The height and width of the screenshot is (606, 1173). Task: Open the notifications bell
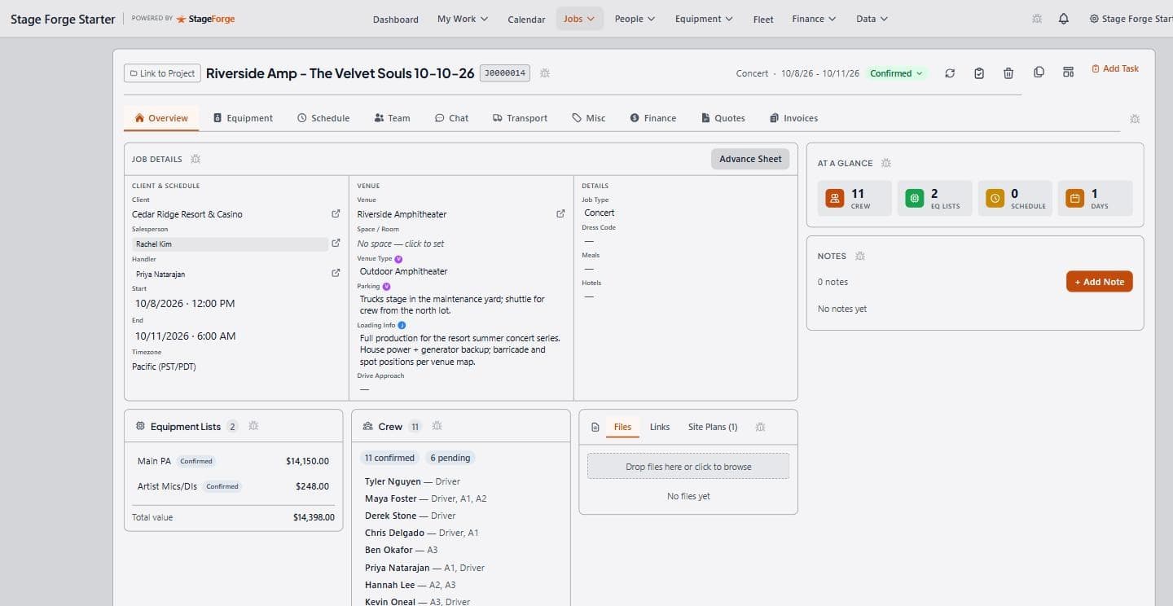click(x=1064, y=19)
